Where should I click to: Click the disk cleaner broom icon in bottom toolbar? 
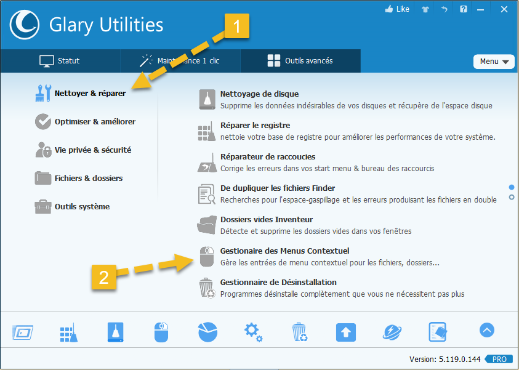coord(115,332)
